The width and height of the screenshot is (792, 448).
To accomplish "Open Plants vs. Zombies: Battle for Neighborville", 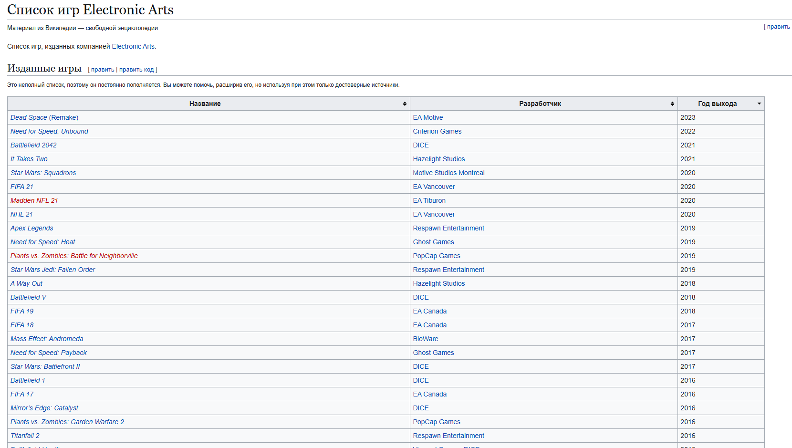I will (74, 256).
